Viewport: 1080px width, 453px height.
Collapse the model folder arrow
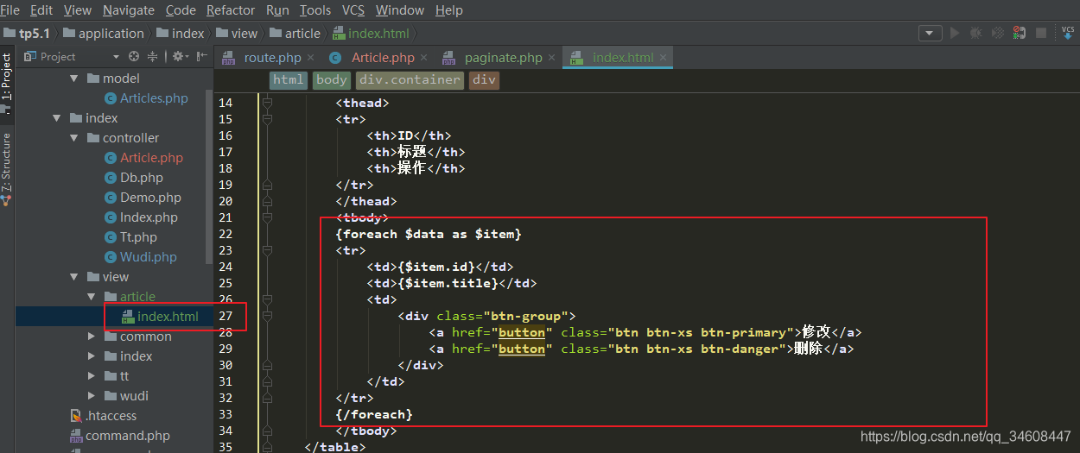click(x=74, y=79)
